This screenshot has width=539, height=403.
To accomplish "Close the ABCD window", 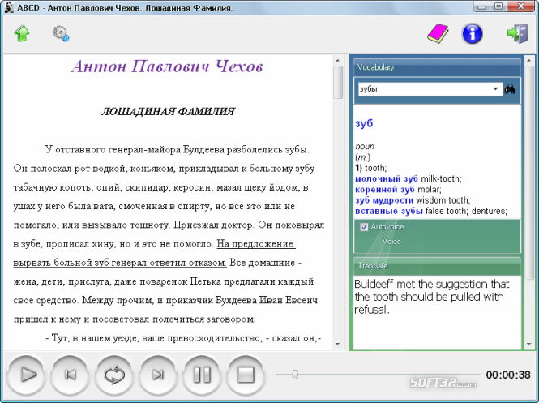I will [521, 6].
